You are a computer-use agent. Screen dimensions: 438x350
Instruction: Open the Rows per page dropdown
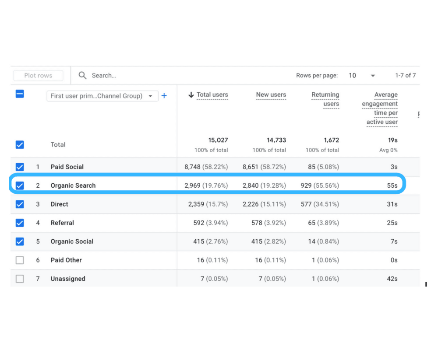coord(362,75)
